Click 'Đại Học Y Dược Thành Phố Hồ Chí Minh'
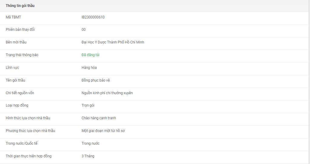 click(113, 42)
